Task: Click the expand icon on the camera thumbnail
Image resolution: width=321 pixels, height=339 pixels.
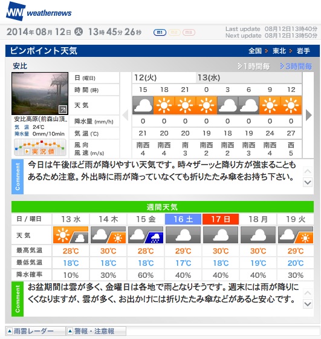Action: (x=63, y=110)
